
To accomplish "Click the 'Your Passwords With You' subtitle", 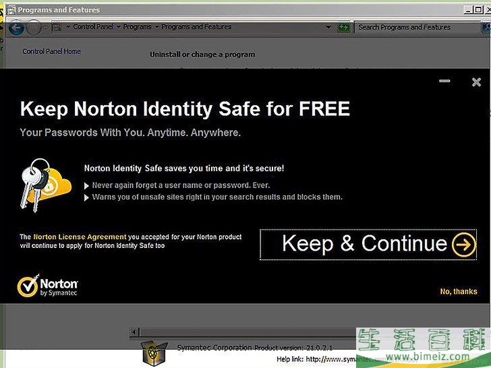I will coord(130,133).
